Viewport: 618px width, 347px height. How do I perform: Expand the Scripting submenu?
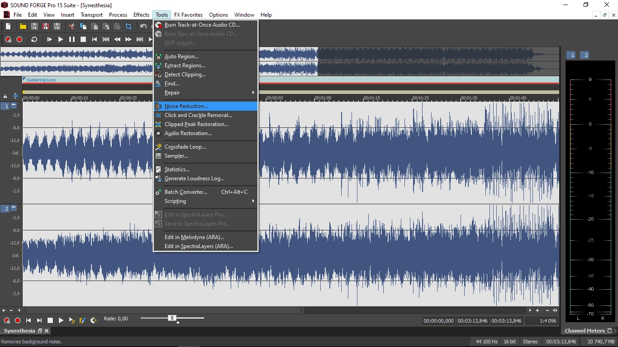click(206, 201)
